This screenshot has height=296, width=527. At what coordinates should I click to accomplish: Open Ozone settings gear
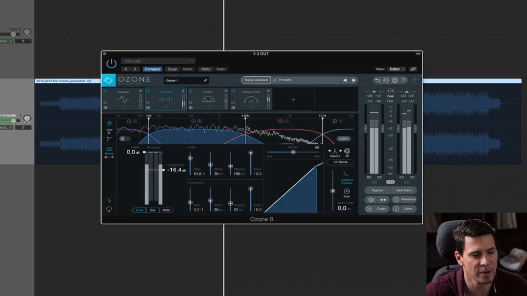395,80
